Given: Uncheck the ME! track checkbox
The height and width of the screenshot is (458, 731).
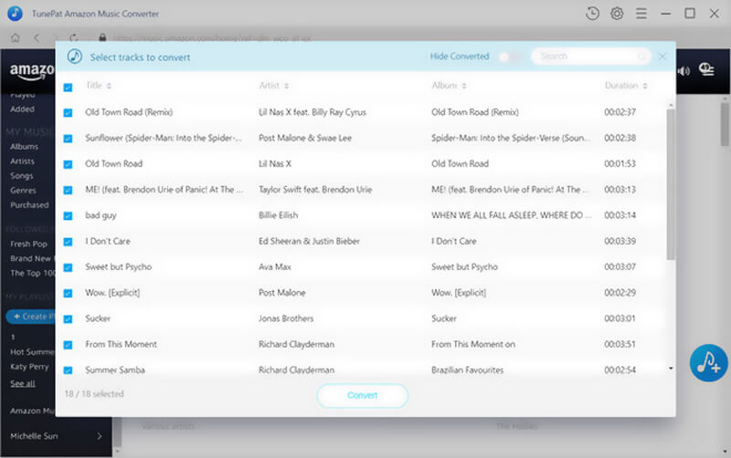Looking at the screenshot, I should [68, 190].
